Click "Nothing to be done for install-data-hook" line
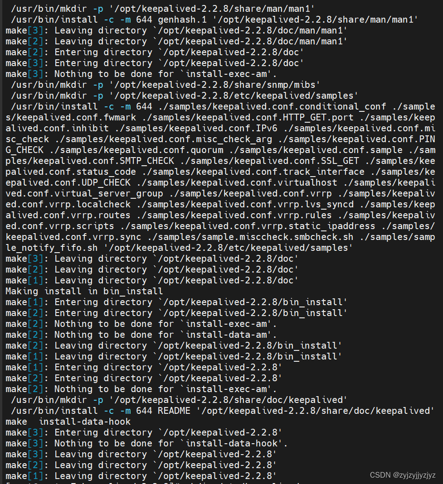The width and height of the screenshot is (443, 484). click(146, 443)
